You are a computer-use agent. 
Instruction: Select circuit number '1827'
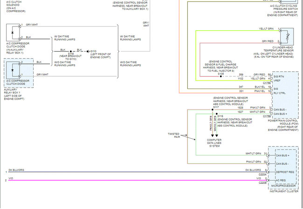(241, 112)
